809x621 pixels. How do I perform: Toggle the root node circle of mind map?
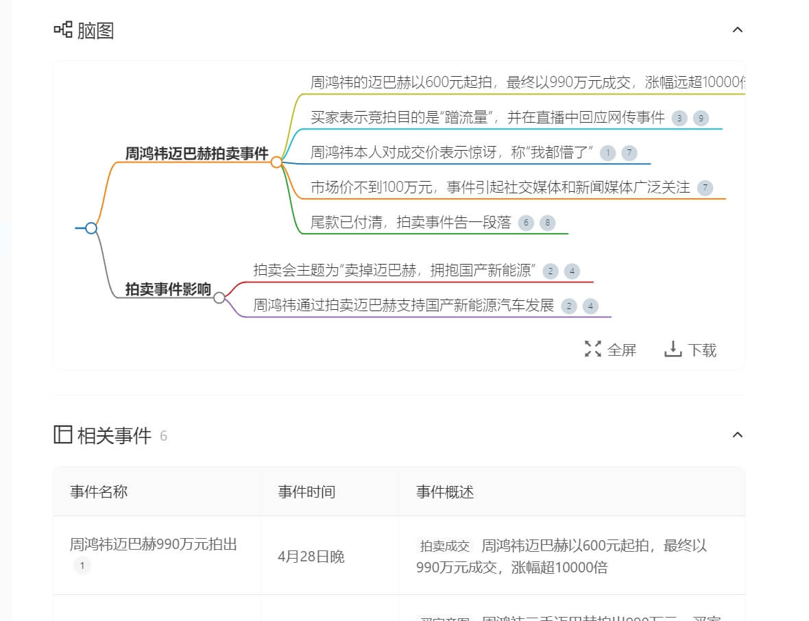point(91,228)
